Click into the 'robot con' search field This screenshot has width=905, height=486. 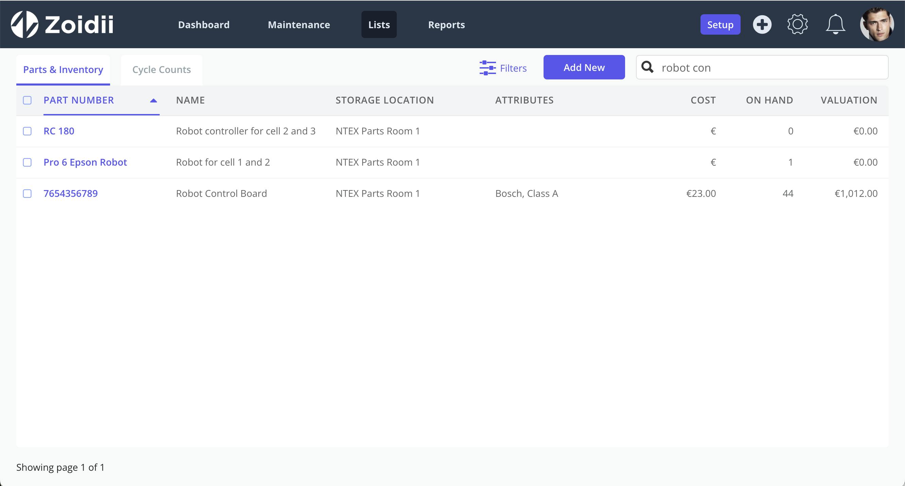(762, 68)
